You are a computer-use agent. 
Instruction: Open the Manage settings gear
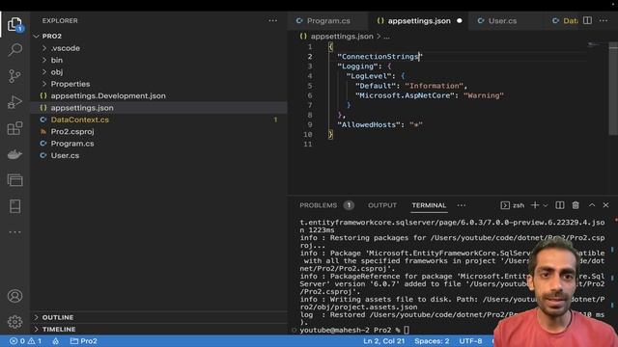(x=15, y=322)
